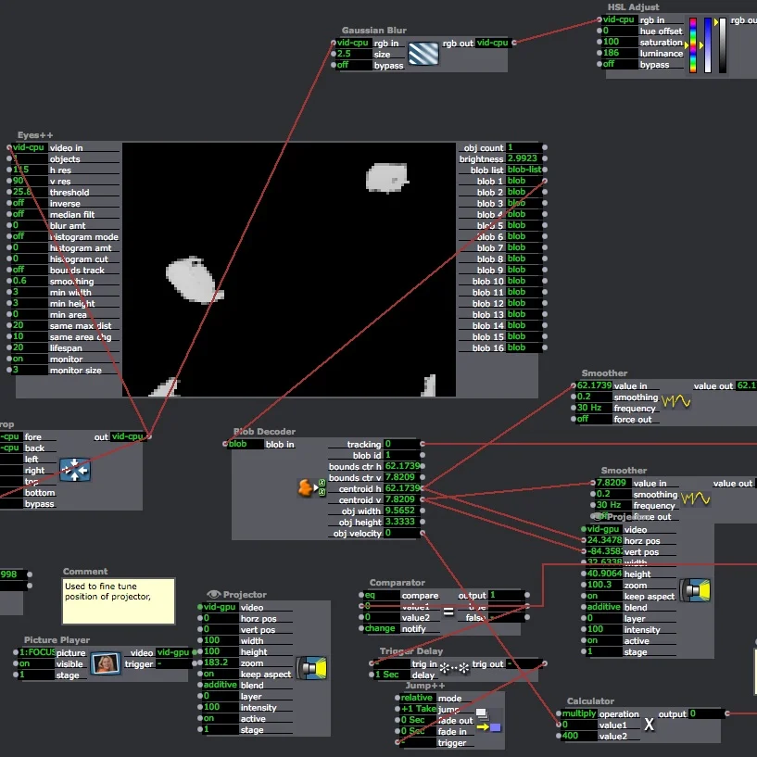The width and height of the screenshot is (757, 757).
Task: Toggle Picture Player visible value
Action: tap(37, 663)
